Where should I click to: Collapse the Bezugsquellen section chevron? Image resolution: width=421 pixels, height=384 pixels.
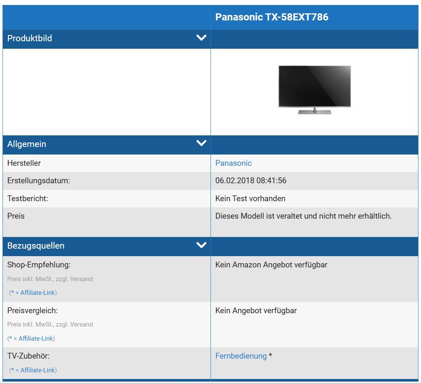201,245
